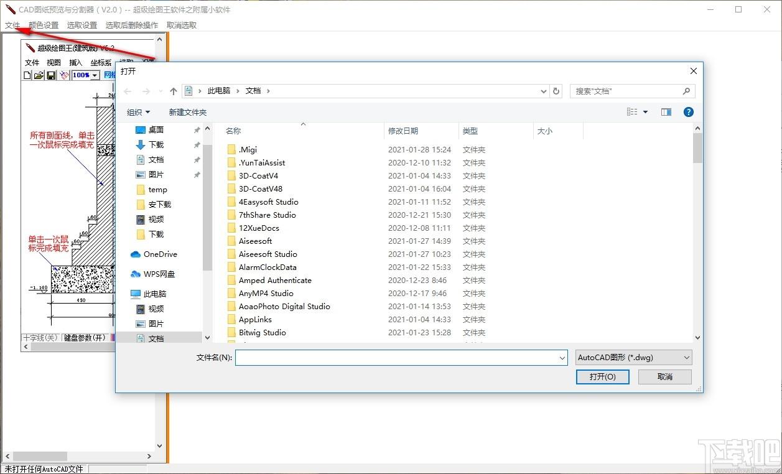The width and height of the screenshot is (782, 474).
Task: Select 桌面 in the quick access list
Action: coord(156,129)
